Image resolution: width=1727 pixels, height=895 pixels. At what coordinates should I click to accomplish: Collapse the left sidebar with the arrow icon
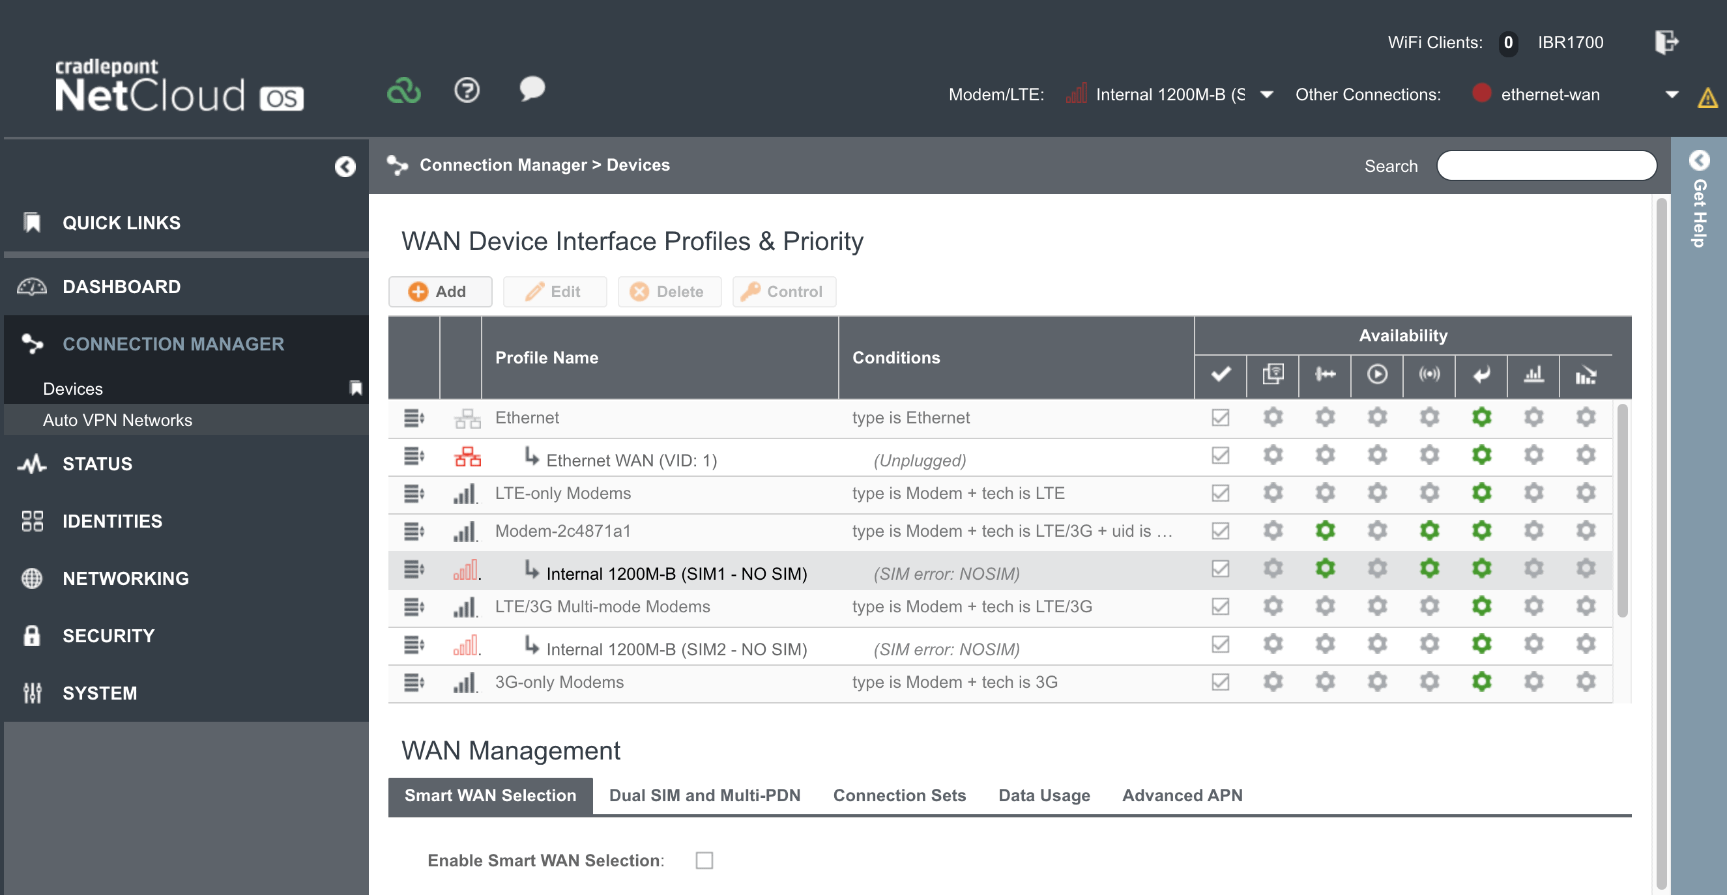point(345,166)
